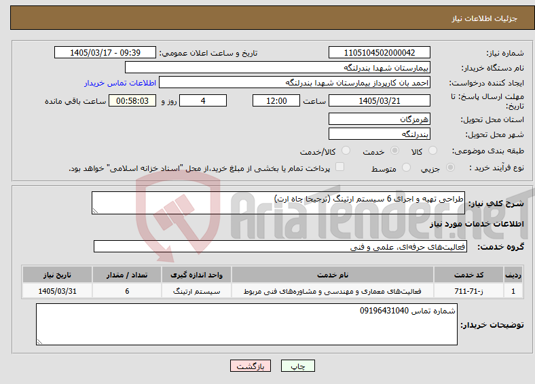The image size is (535, 384).
Task: Click the اطلاعات خدمات مورد نیاز heading
Action: point(477,224)
